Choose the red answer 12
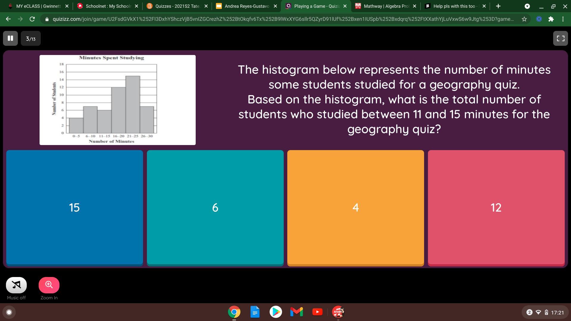 pos(496,207)
